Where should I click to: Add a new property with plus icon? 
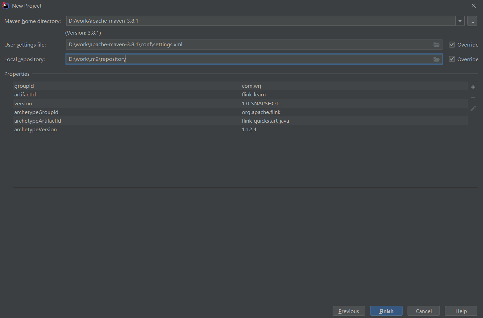(473, 87)
